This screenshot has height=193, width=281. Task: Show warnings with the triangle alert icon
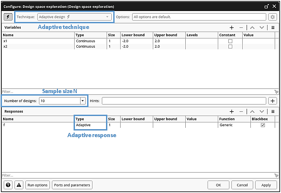coord(19,185)
